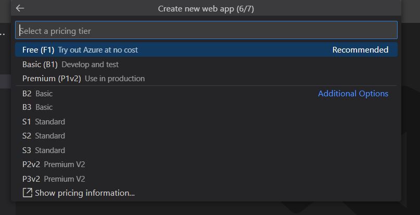Focus the 'Select a pricing tier' input
The image size is (420, 215).
coord(206,31)
